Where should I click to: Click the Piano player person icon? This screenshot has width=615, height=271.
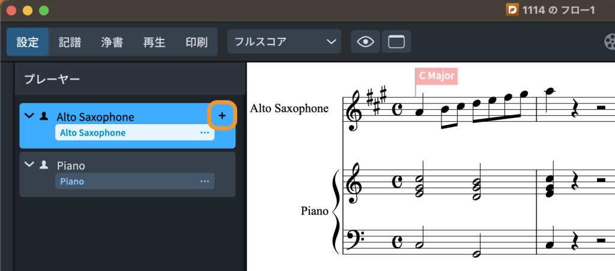[x=43, y=164]
